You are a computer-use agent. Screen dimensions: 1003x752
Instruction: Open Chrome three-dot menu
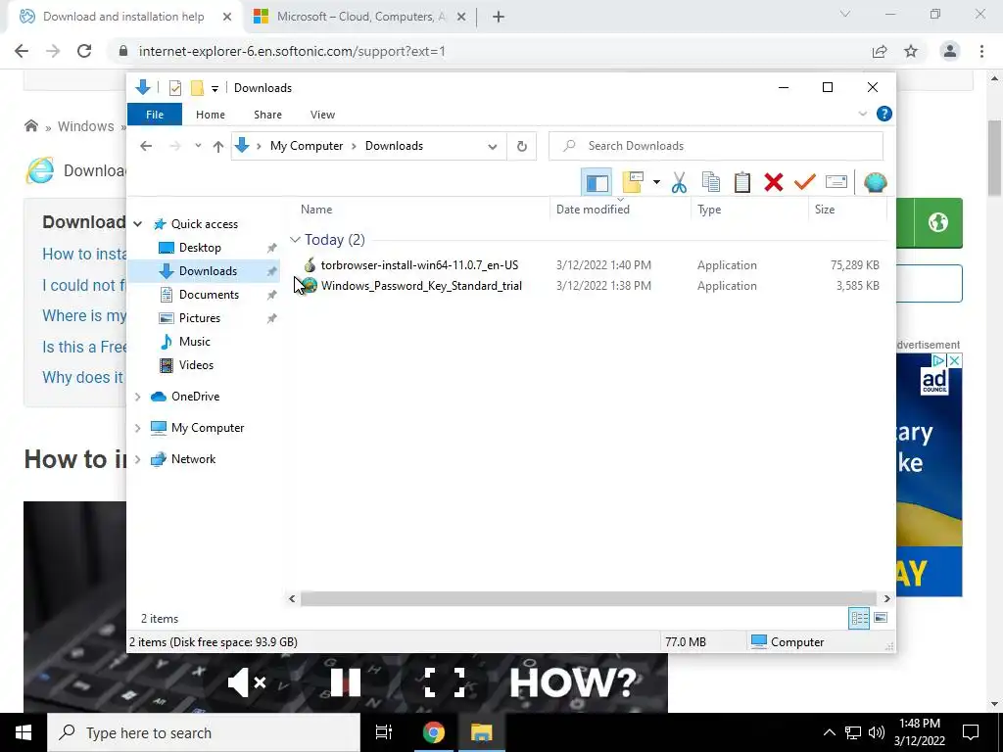point(981,51)
